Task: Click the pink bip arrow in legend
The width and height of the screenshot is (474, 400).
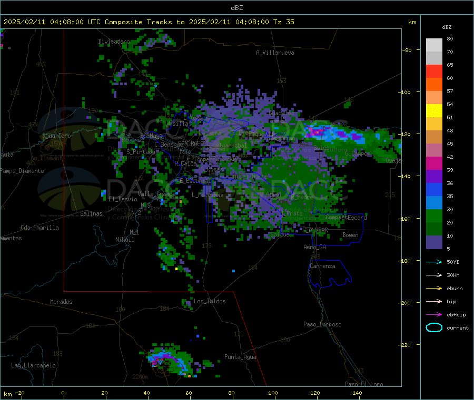Action: click(434, 301)
